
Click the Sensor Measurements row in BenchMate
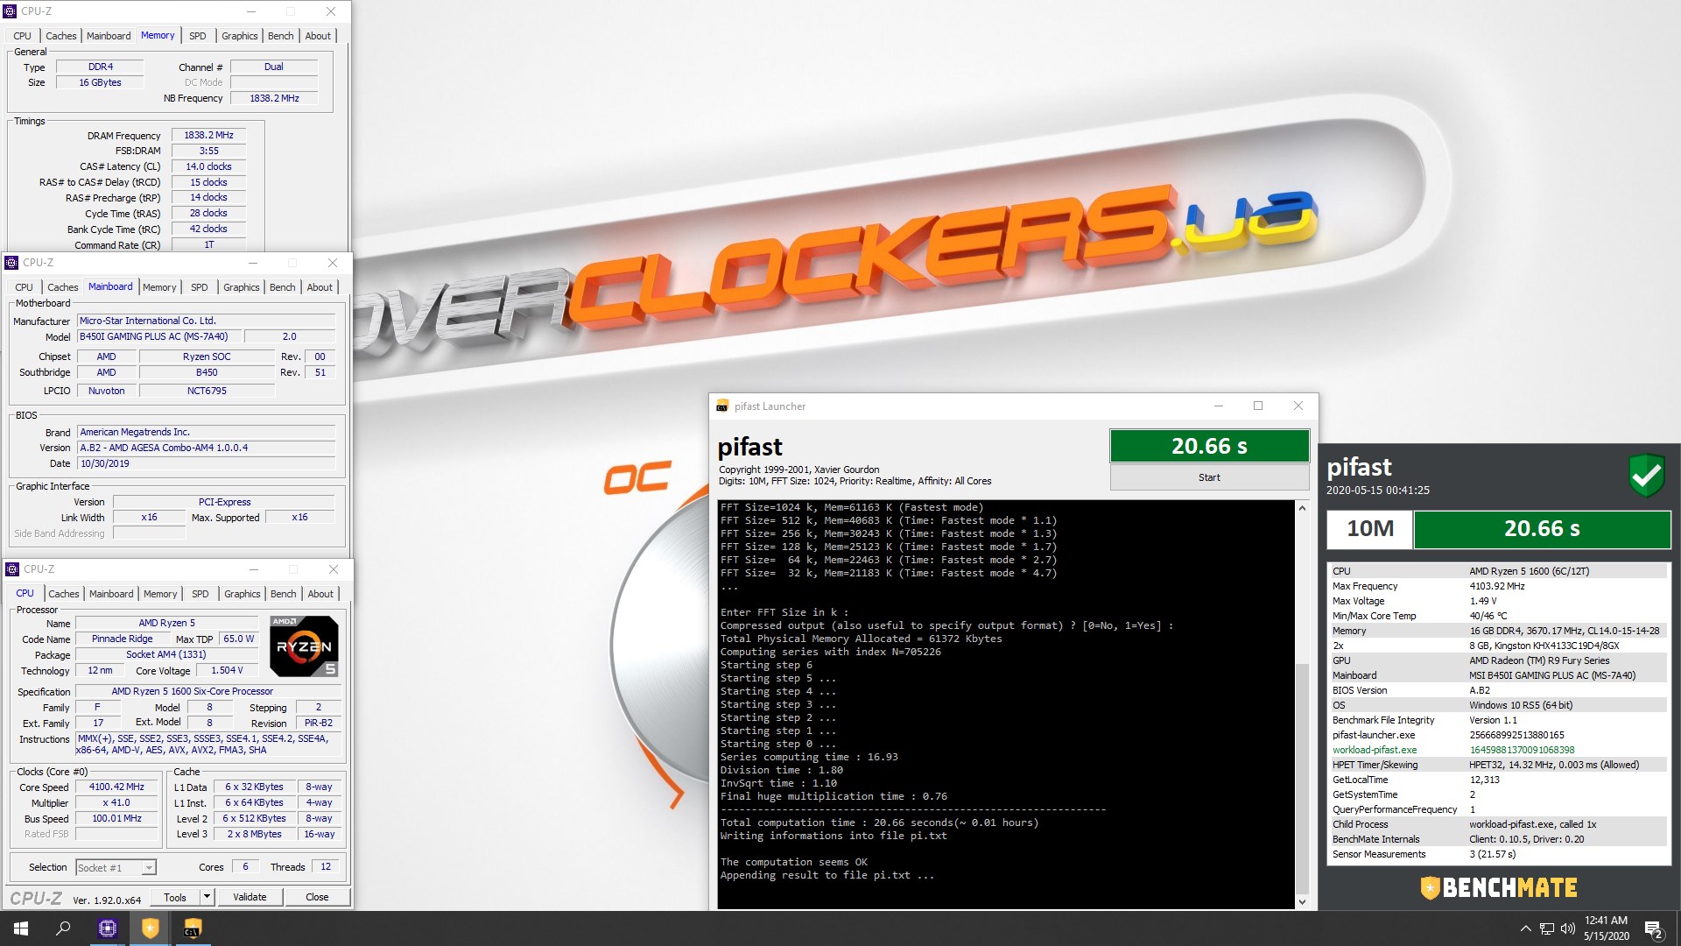pos(1497,854)
